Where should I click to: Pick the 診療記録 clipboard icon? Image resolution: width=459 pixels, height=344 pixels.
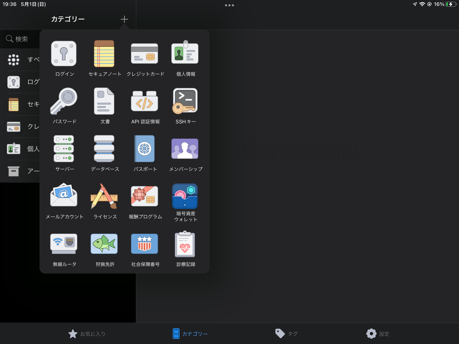click(x=185, y=244)
